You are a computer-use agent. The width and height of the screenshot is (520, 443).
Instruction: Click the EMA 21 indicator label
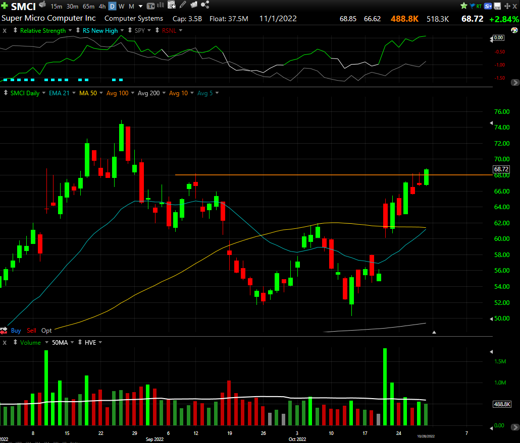tap(59, 93)
